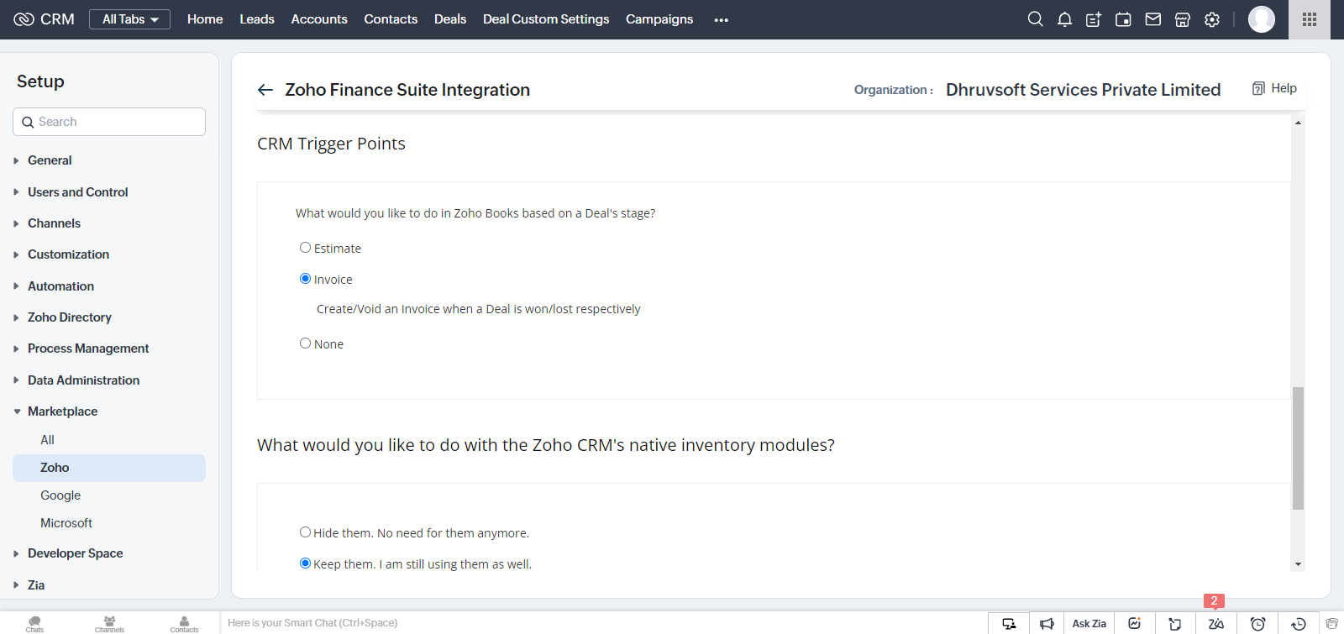Expand the General setup section
Image resolution: width=1344 pixels, height=634 pixels.
coord(50,160)
